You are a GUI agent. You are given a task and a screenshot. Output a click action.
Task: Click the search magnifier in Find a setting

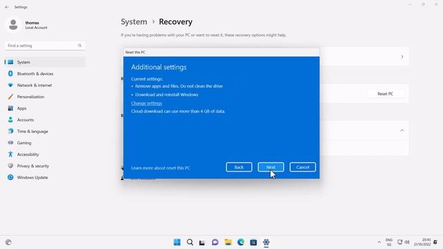pyautogui.click(x=80, y=46)
